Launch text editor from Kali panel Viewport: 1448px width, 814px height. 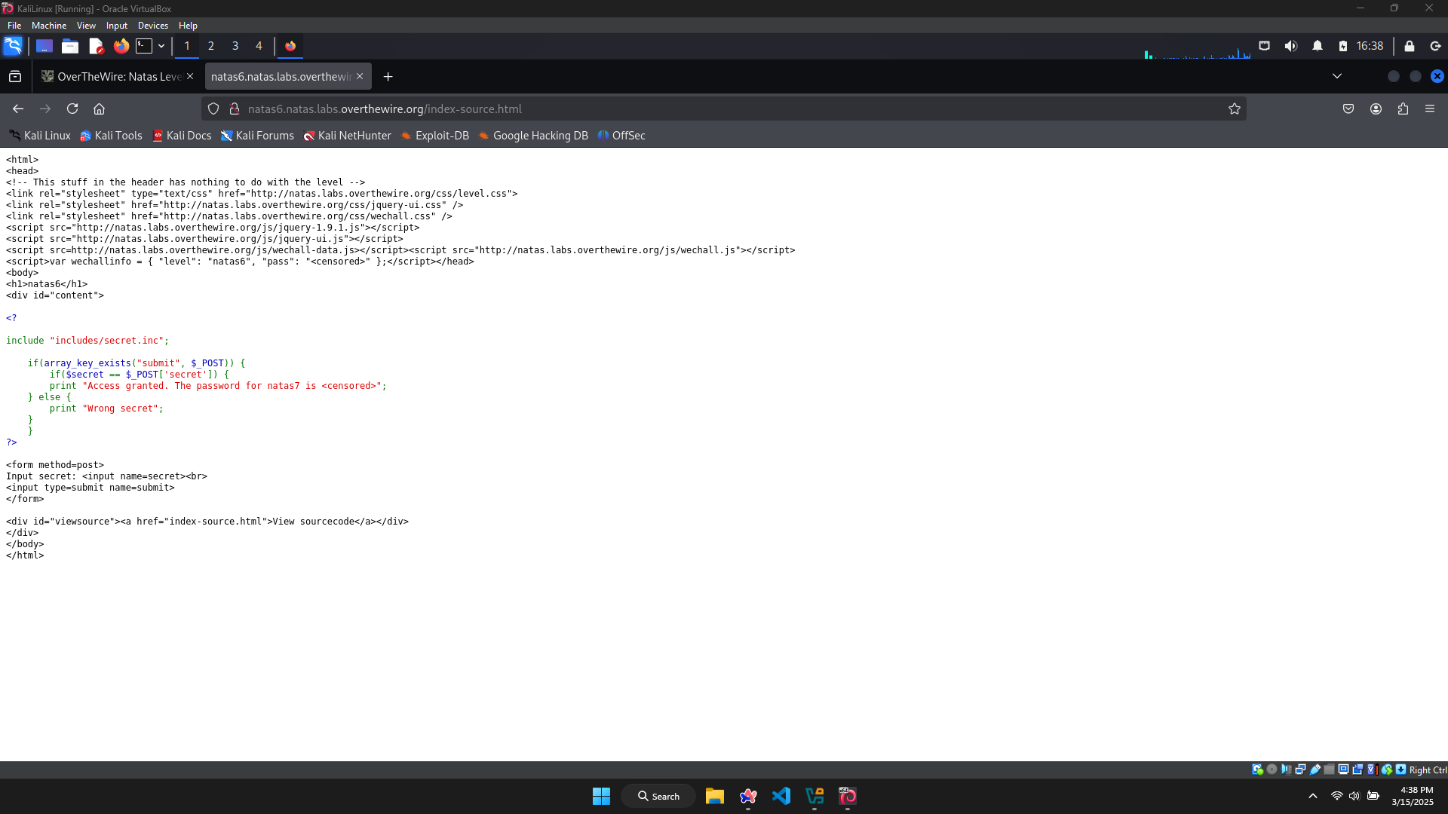(x=96, y=46)
